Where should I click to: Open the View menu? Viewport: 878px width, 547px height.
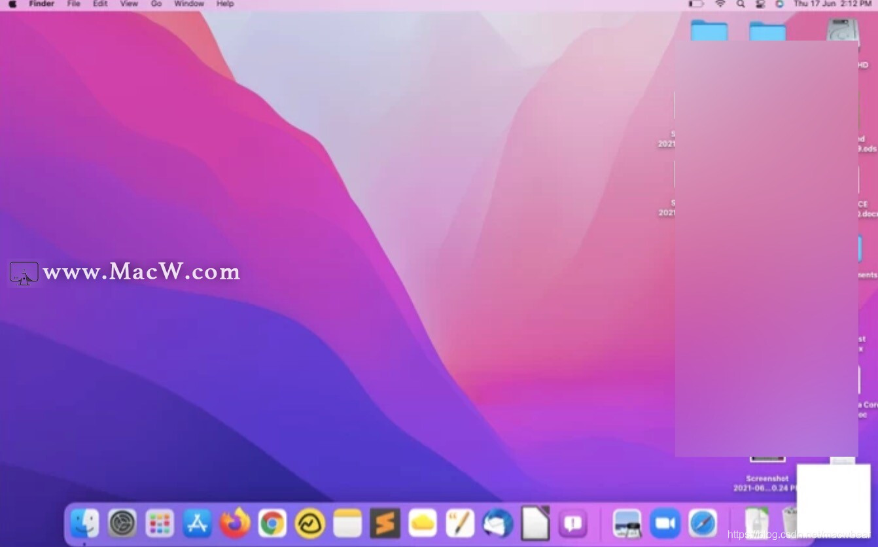tap(129, 4)
